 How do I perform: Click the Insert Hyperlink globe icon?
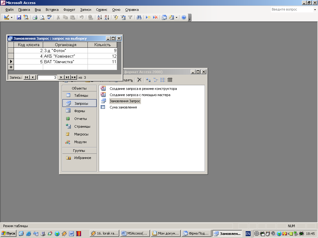tap(91, 17)
